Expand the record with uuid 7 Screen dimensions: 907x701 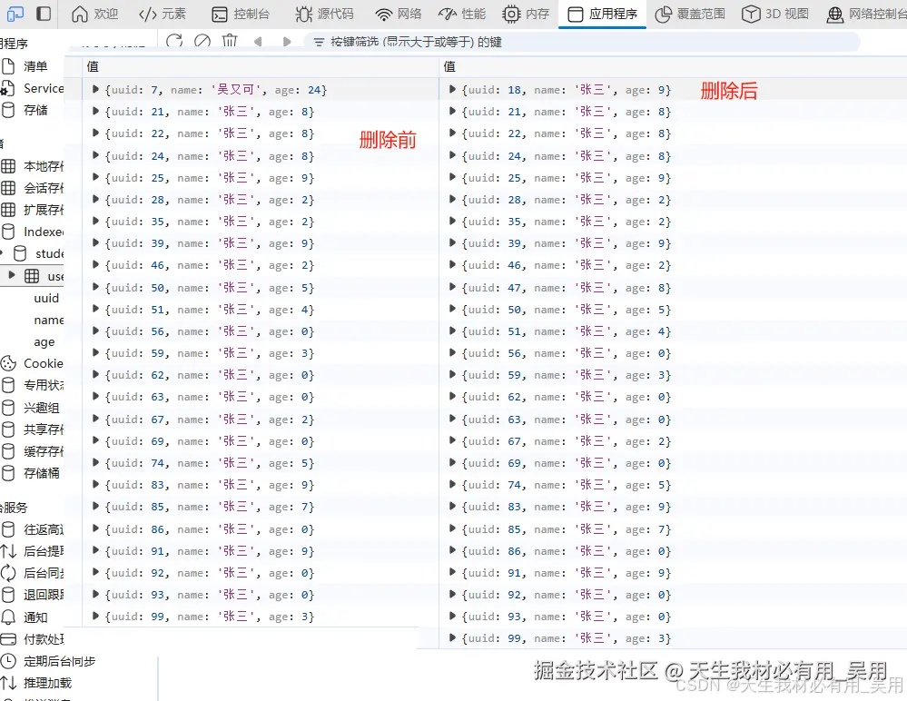94,90
